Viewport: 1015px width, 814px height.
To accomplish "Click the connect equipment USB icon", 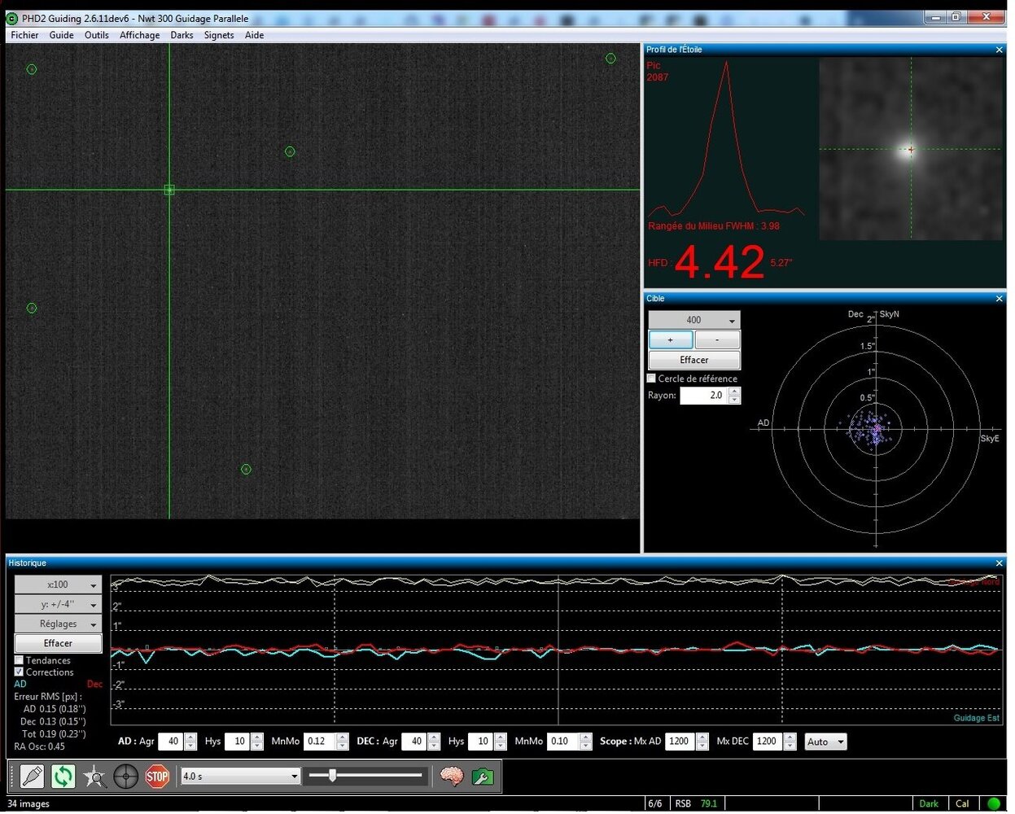I will coord(32,777).
